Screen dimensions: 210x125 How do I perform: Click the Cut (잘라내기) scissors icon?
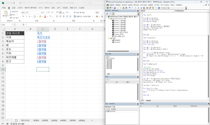tap(11, 12)
